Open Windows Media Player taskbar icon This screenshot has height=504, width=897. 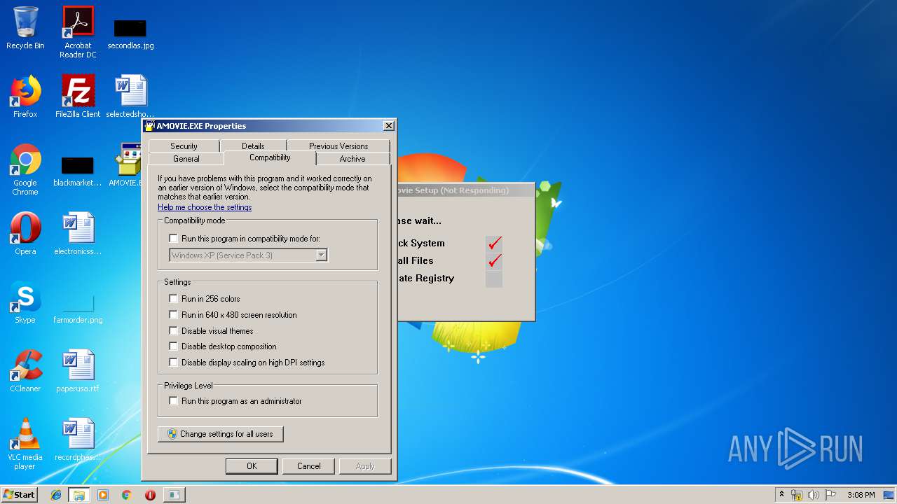(x=103, y=495)
